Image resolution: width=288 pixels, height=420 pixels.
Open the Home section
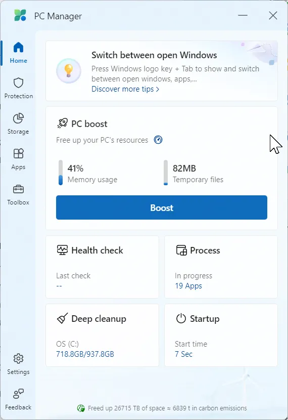click(19, 53)
